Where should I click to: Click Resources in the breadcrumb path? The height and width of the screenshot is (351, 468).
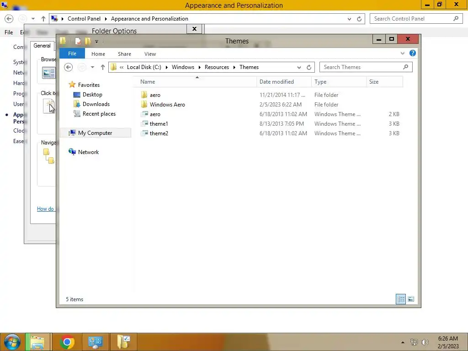click(x=217, y=67)
